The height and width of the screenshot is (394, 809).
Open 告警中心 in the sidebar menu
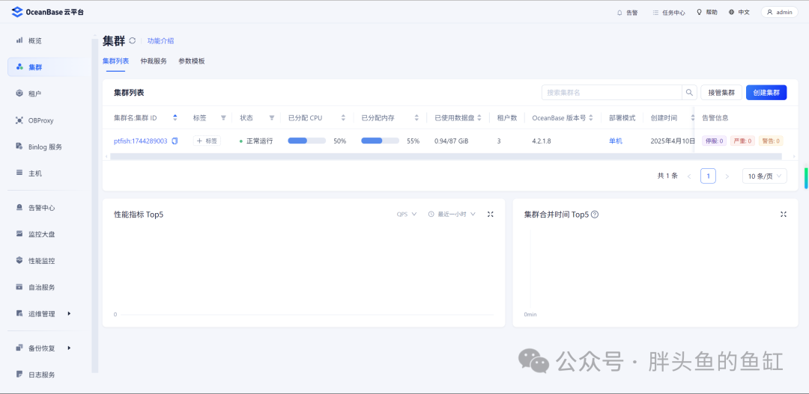coord(42,208)
